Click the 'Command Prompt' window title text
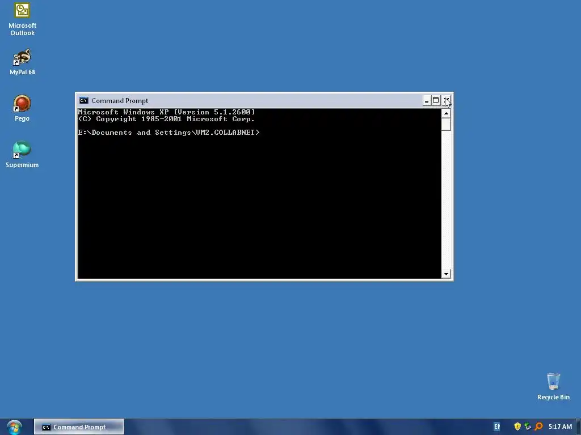Viewport: 581px width, 435px height. click(x=120, y=101)
